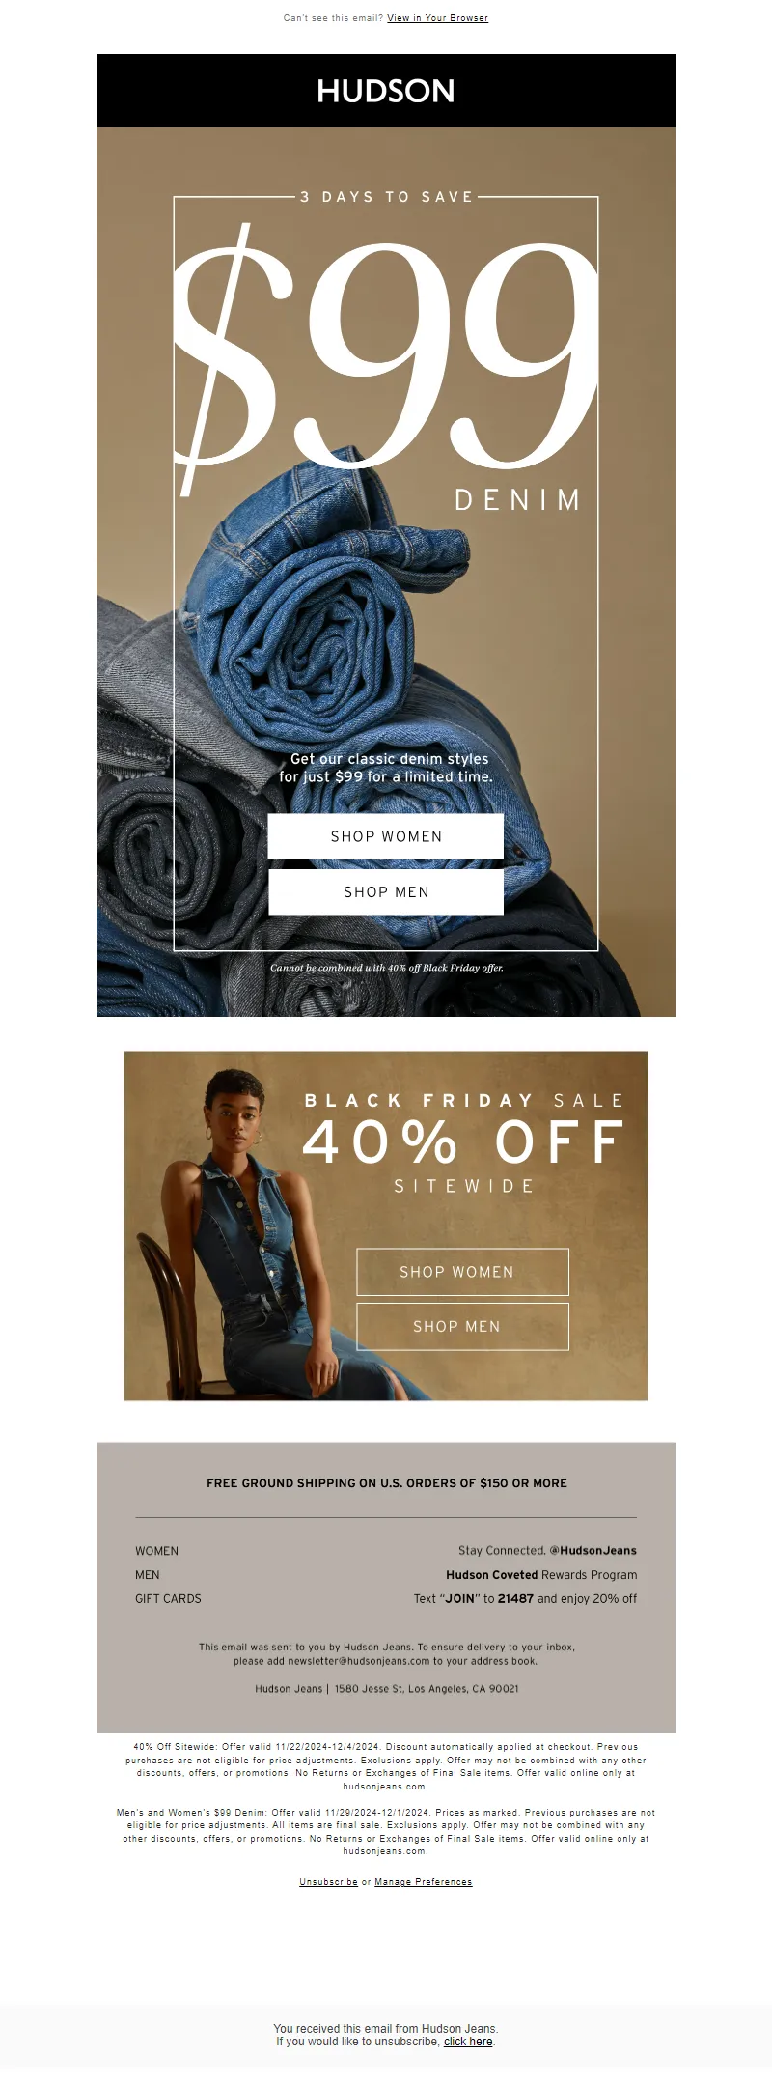Image resolution: width=772 pixels, height=2085 pixels.
Task: Click the SHOP MEN button on the $99 denim banner
Action: point(386,892)
